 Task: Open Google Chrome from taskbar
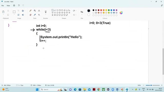pyautogui.click(x=99, y=89)
